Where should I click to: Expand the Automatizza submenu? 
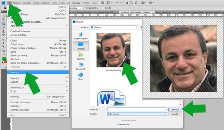point(38,87)
